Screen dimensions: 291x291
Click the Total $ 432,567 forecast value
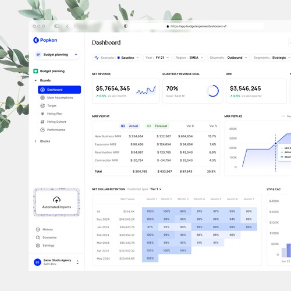(165, 172)
